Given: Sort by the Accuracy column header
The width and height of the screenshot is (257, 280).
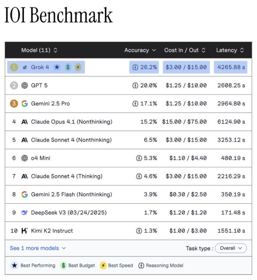Looking at the screenshot, I should [x=140, y=50].
